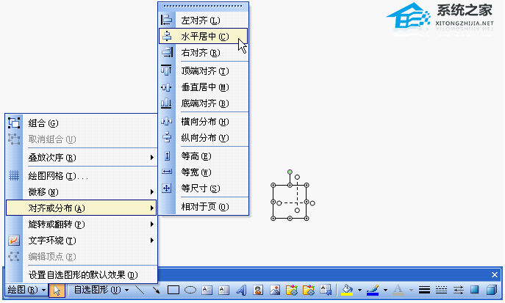The height and width of the screenshot is (303, 505).
Task: Apply the yellow fill color bucket
Action: click(x=347, y=290)
